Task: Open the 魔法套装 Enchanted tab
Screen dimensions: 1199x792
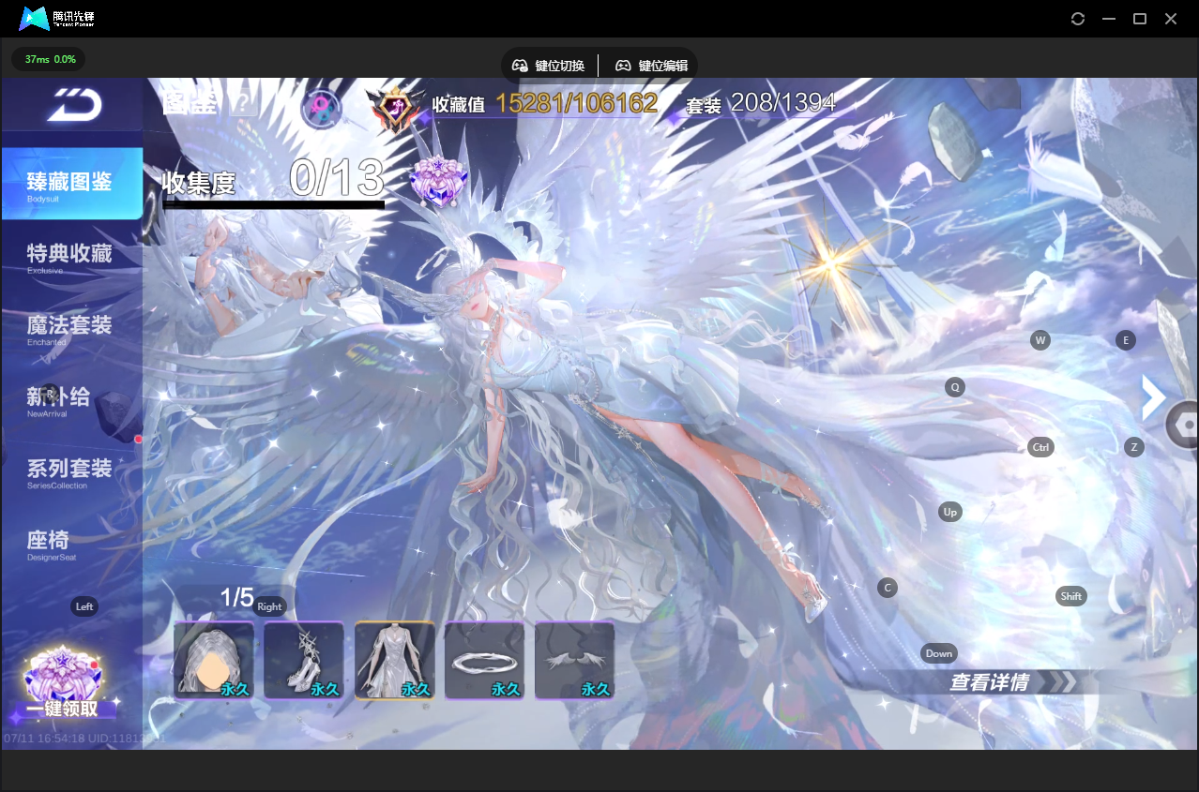Action: tap(72, 329)
